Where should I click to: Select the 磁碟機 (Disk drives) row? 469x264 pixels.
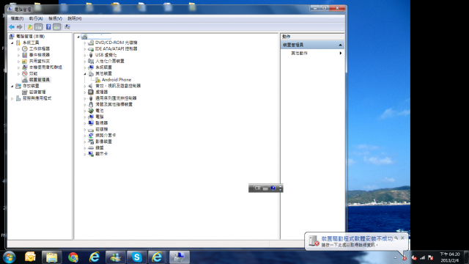pos(101,129)
